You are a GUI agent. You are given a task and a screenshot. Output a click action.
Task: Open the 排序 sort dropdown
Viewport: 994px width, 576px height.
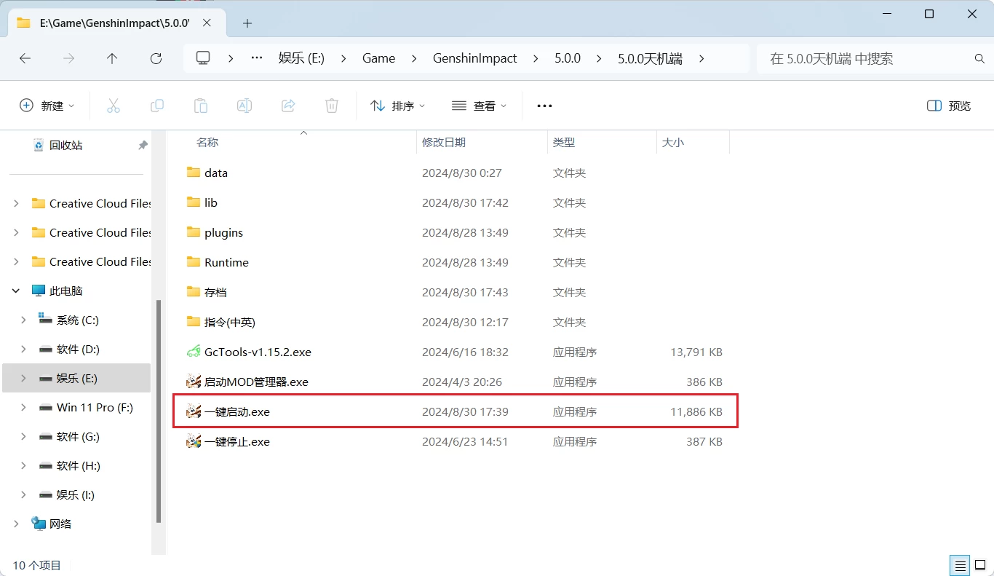coord(397,106)
